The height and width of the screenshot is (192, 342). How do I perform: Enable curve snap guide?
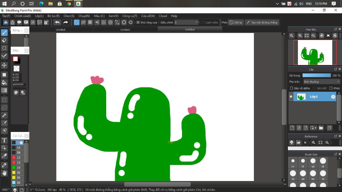(117, 22)
